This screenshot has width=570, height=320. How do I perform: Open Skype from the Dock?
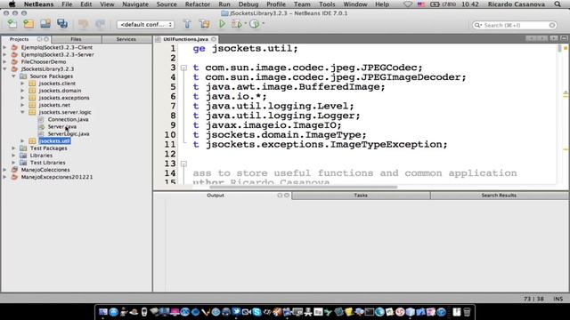point(256,312)
